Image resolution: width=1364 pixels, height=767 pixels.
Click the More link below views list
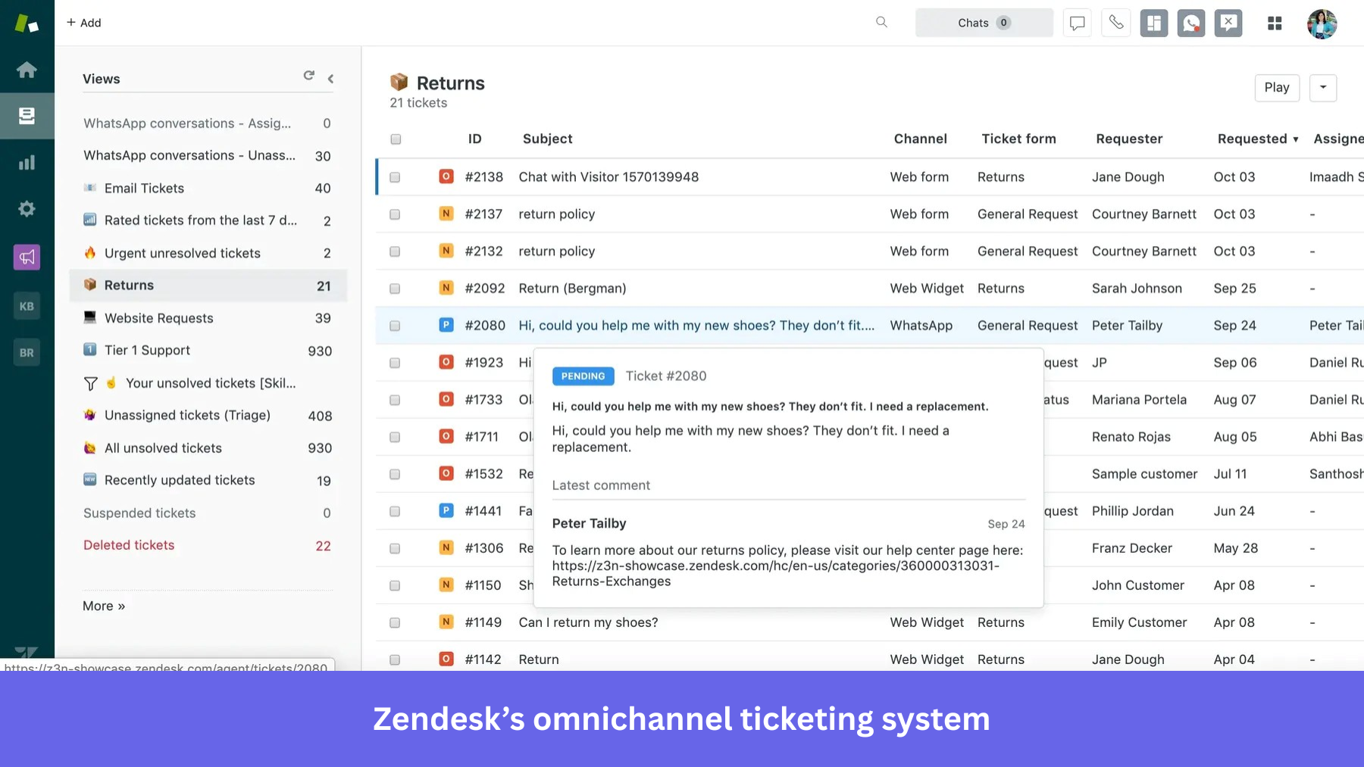(104, 606)
